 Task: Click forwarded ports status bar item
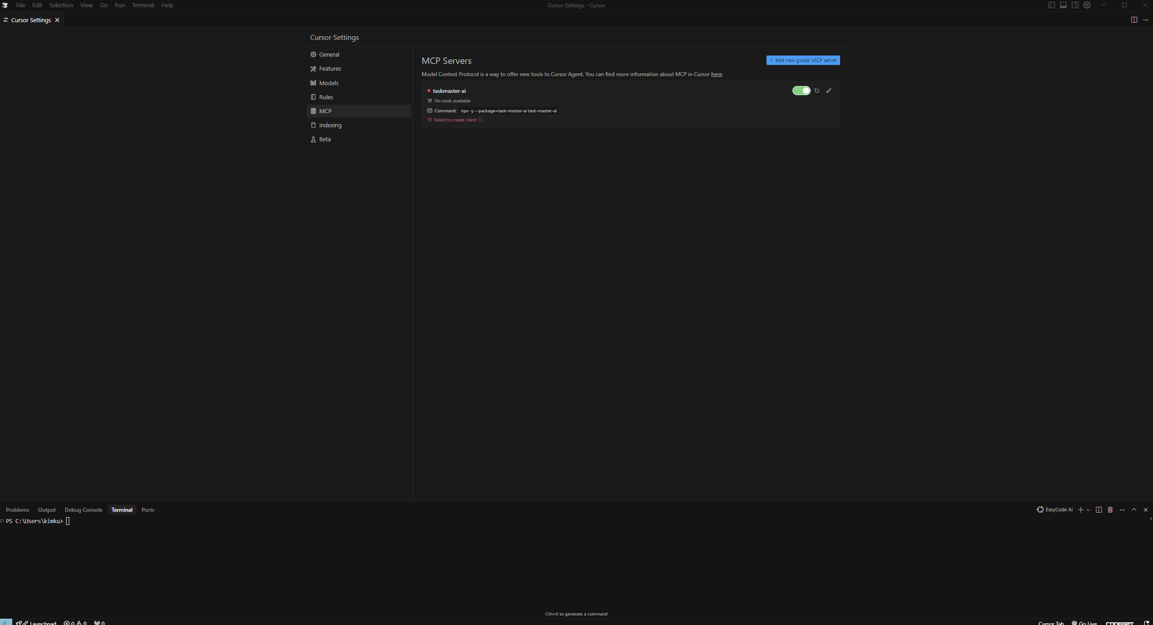[x=99, y=623]
